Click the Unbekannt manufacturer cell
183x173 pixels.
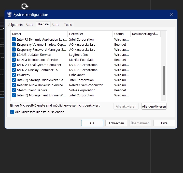tap(77, 75)
